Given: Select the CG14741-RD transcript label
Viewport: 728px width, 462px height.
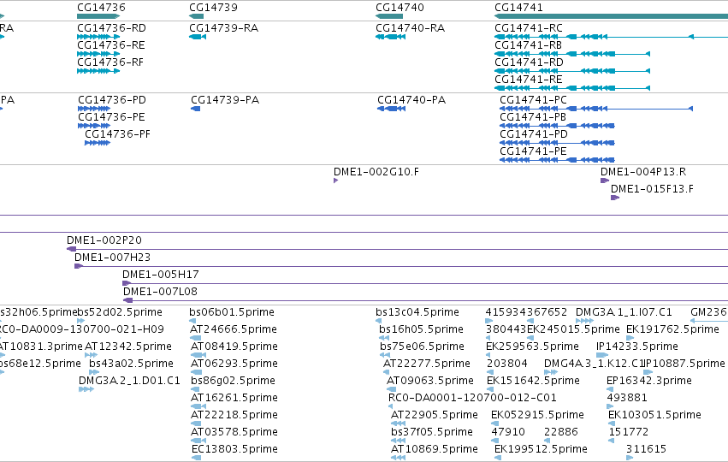Looking at the screenshot, I should pos(530,62).
